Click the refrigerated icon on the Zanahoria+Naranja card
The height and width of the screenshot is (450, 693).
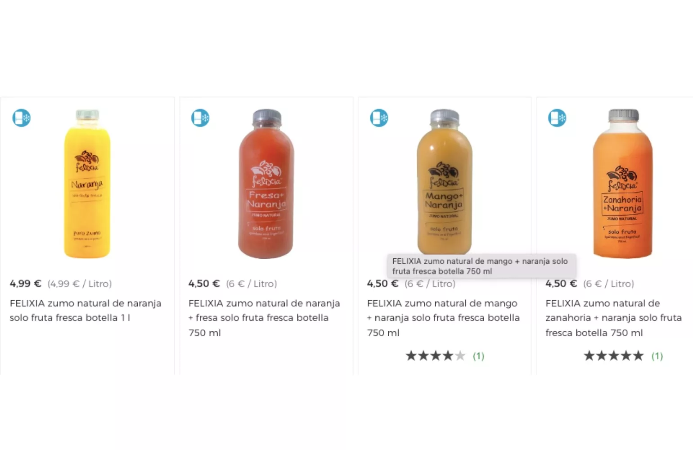[x=557, y=118]
